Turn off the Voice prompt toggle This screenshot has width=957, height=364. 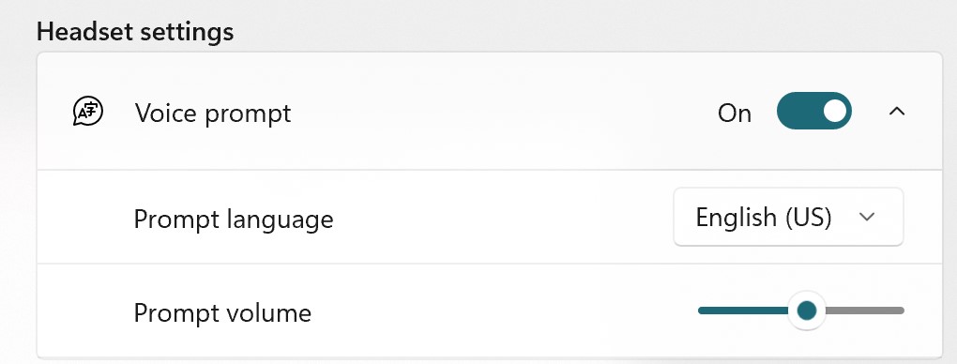tap(813, 111)
